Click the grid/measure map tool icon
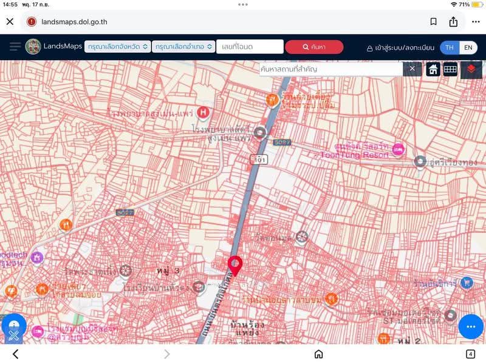This screenshot has width=486, height=364. coord(450,69)
